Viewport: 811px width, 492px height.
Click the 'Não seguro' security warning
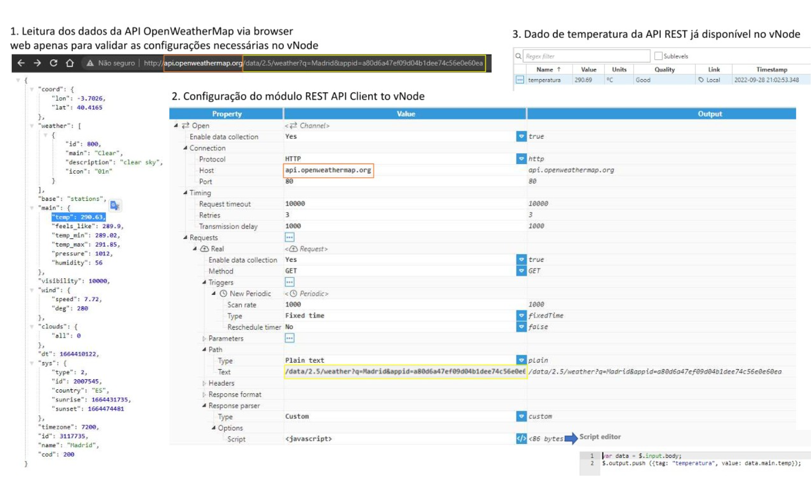[111, 63]
